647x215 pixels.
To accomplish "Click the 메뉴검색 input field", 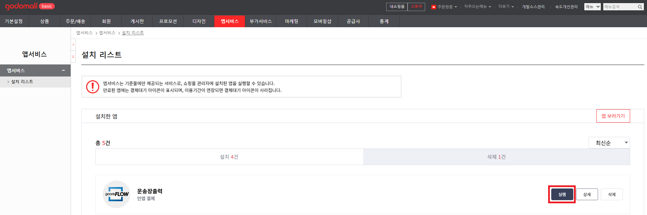I will point(620,7).
